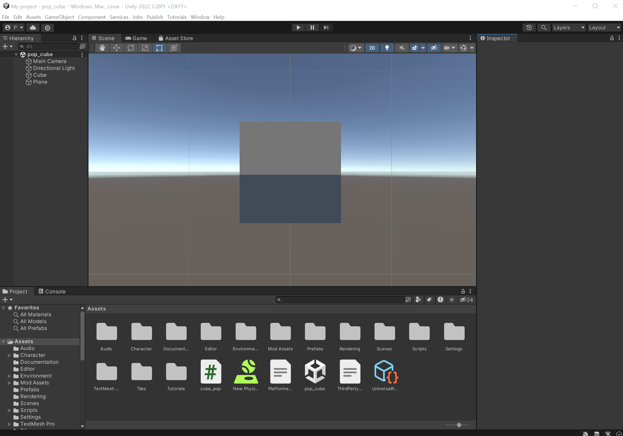Open cube_pop C# script asset
623x436 pixels.
pyautogui.click(x=211, y=372)
